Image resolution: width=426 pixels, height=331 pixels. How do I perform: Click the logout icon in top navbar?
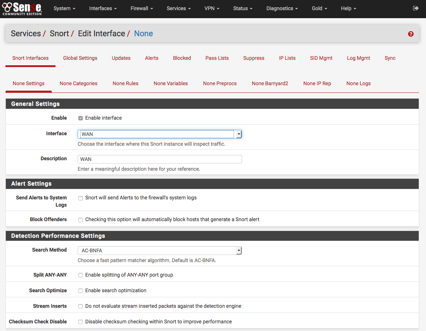tap(416, 8)
